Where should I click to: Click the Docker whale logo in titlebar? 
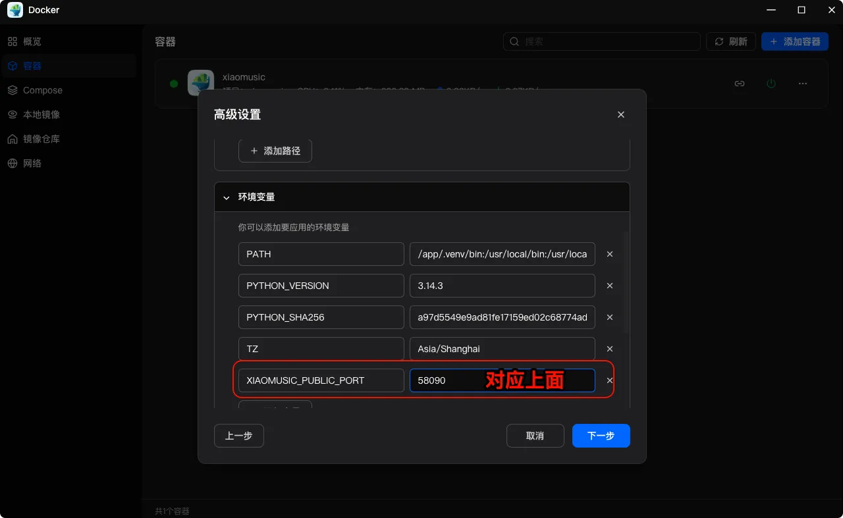(x=14, y=10)
